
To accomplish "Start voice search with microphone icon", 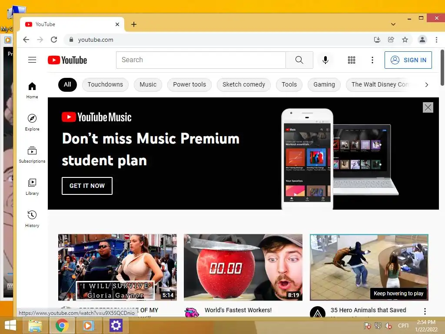I will pyautogui.click(x=325, y=60).
